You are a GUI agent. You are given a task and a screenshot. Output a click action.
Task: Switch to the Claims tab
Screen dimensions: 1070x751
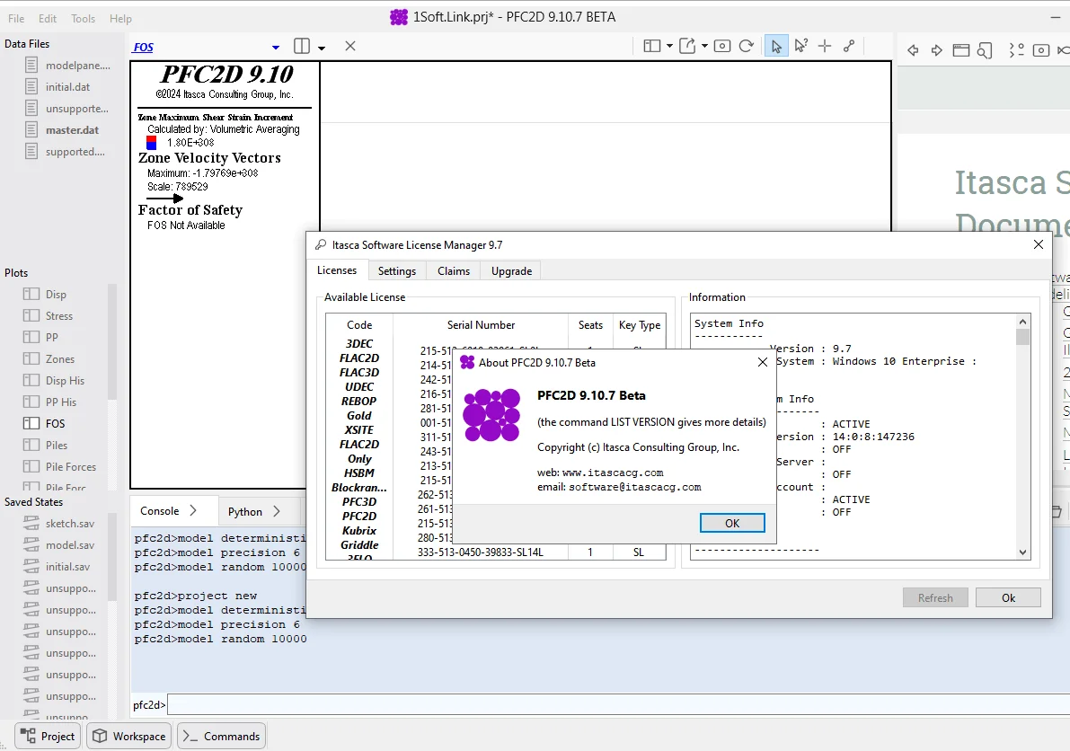[x=454, y=270]
